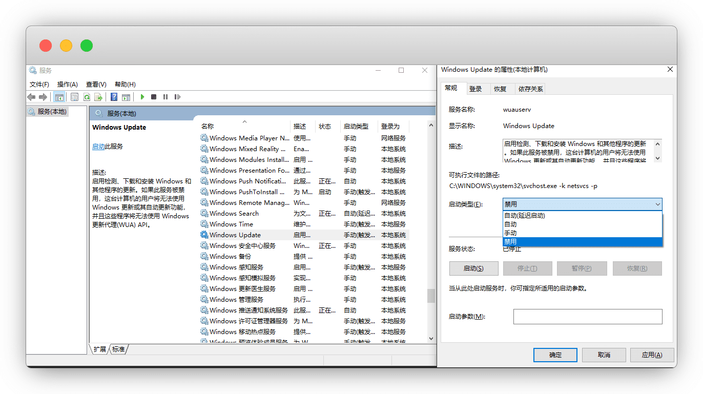
Task: Click the Properties toolbar icon
Action: [74, 97]
